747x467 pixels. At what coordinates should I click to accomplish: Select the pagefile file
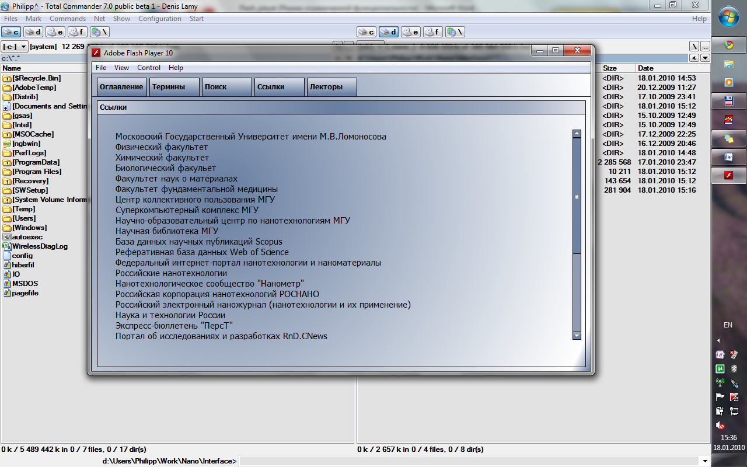coord(20,293)
